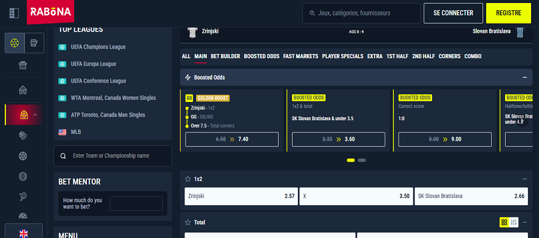Collapse the highlighted sport sidebar chevron
This screenshot has height=238, width=539.
tap(35, 115)
